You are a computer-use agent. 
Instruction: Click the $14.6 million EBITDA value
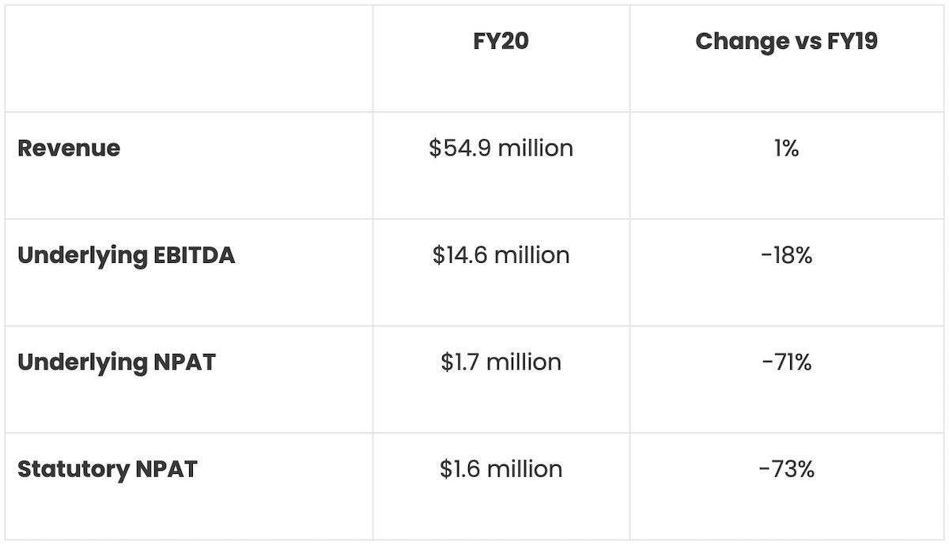tap(501, 256)
